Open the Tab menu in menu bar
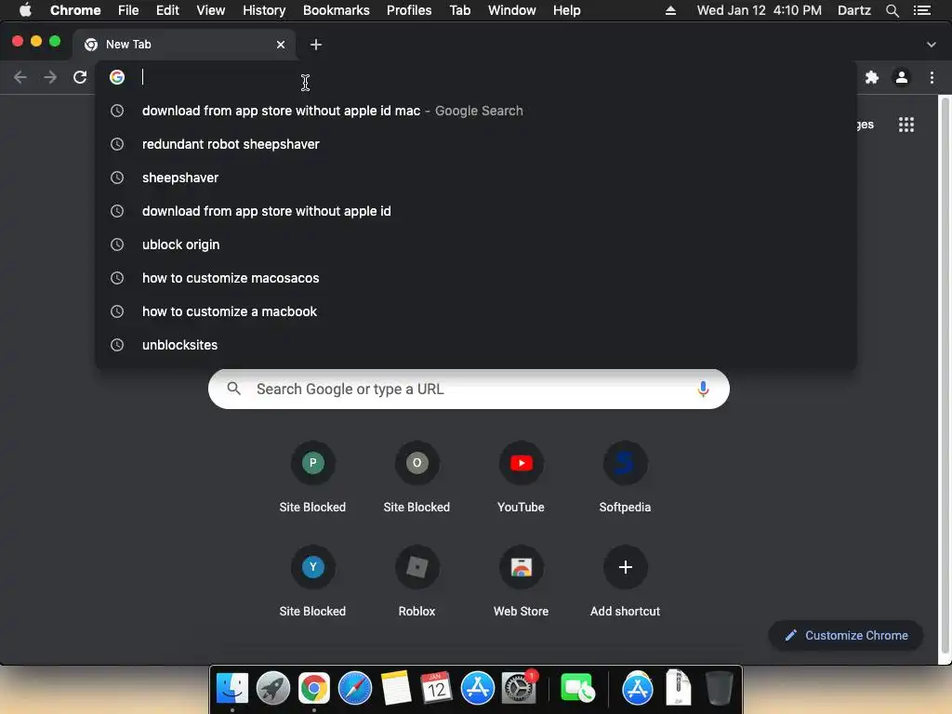This screenshot has width=952, height=714. (460, 10)
